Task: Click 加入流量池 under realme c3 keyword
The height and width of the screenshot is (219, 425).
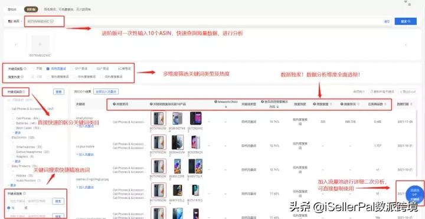Action: pyautogui.click(x=85, y=187)
